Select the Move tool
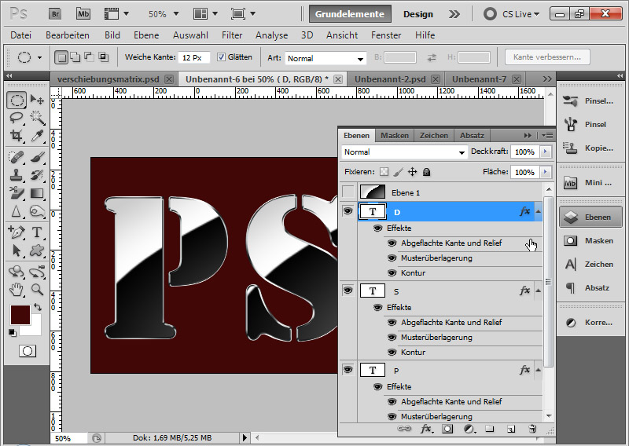The height and width of the screenshot is (446, 629). [37, 101]
